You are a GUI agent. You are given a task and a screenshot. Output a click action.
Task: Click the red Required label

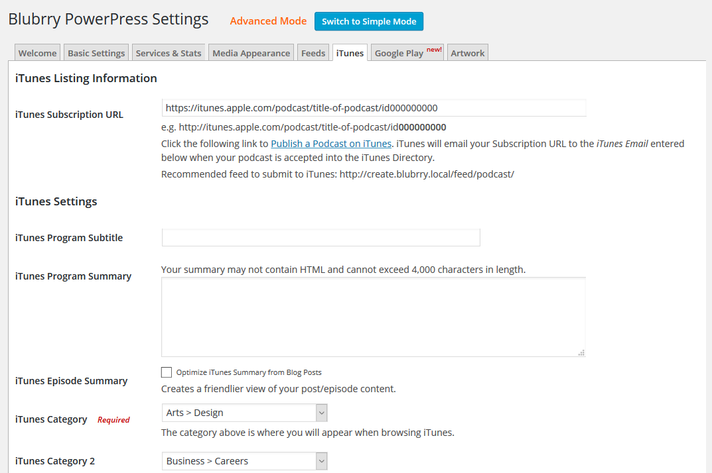click(113, 420)
